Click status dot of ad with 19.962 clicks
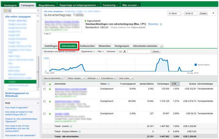The width and height of the screenshot is (219, 139). point(50,102)
